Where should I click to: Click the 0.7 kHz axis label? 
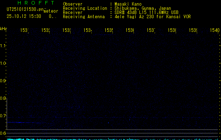tap(3, 116)
